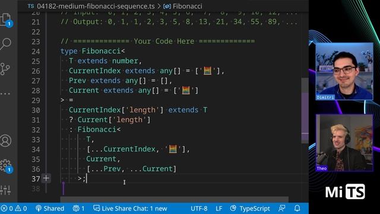Click the Mi TS logo

[x=345, y=191]
